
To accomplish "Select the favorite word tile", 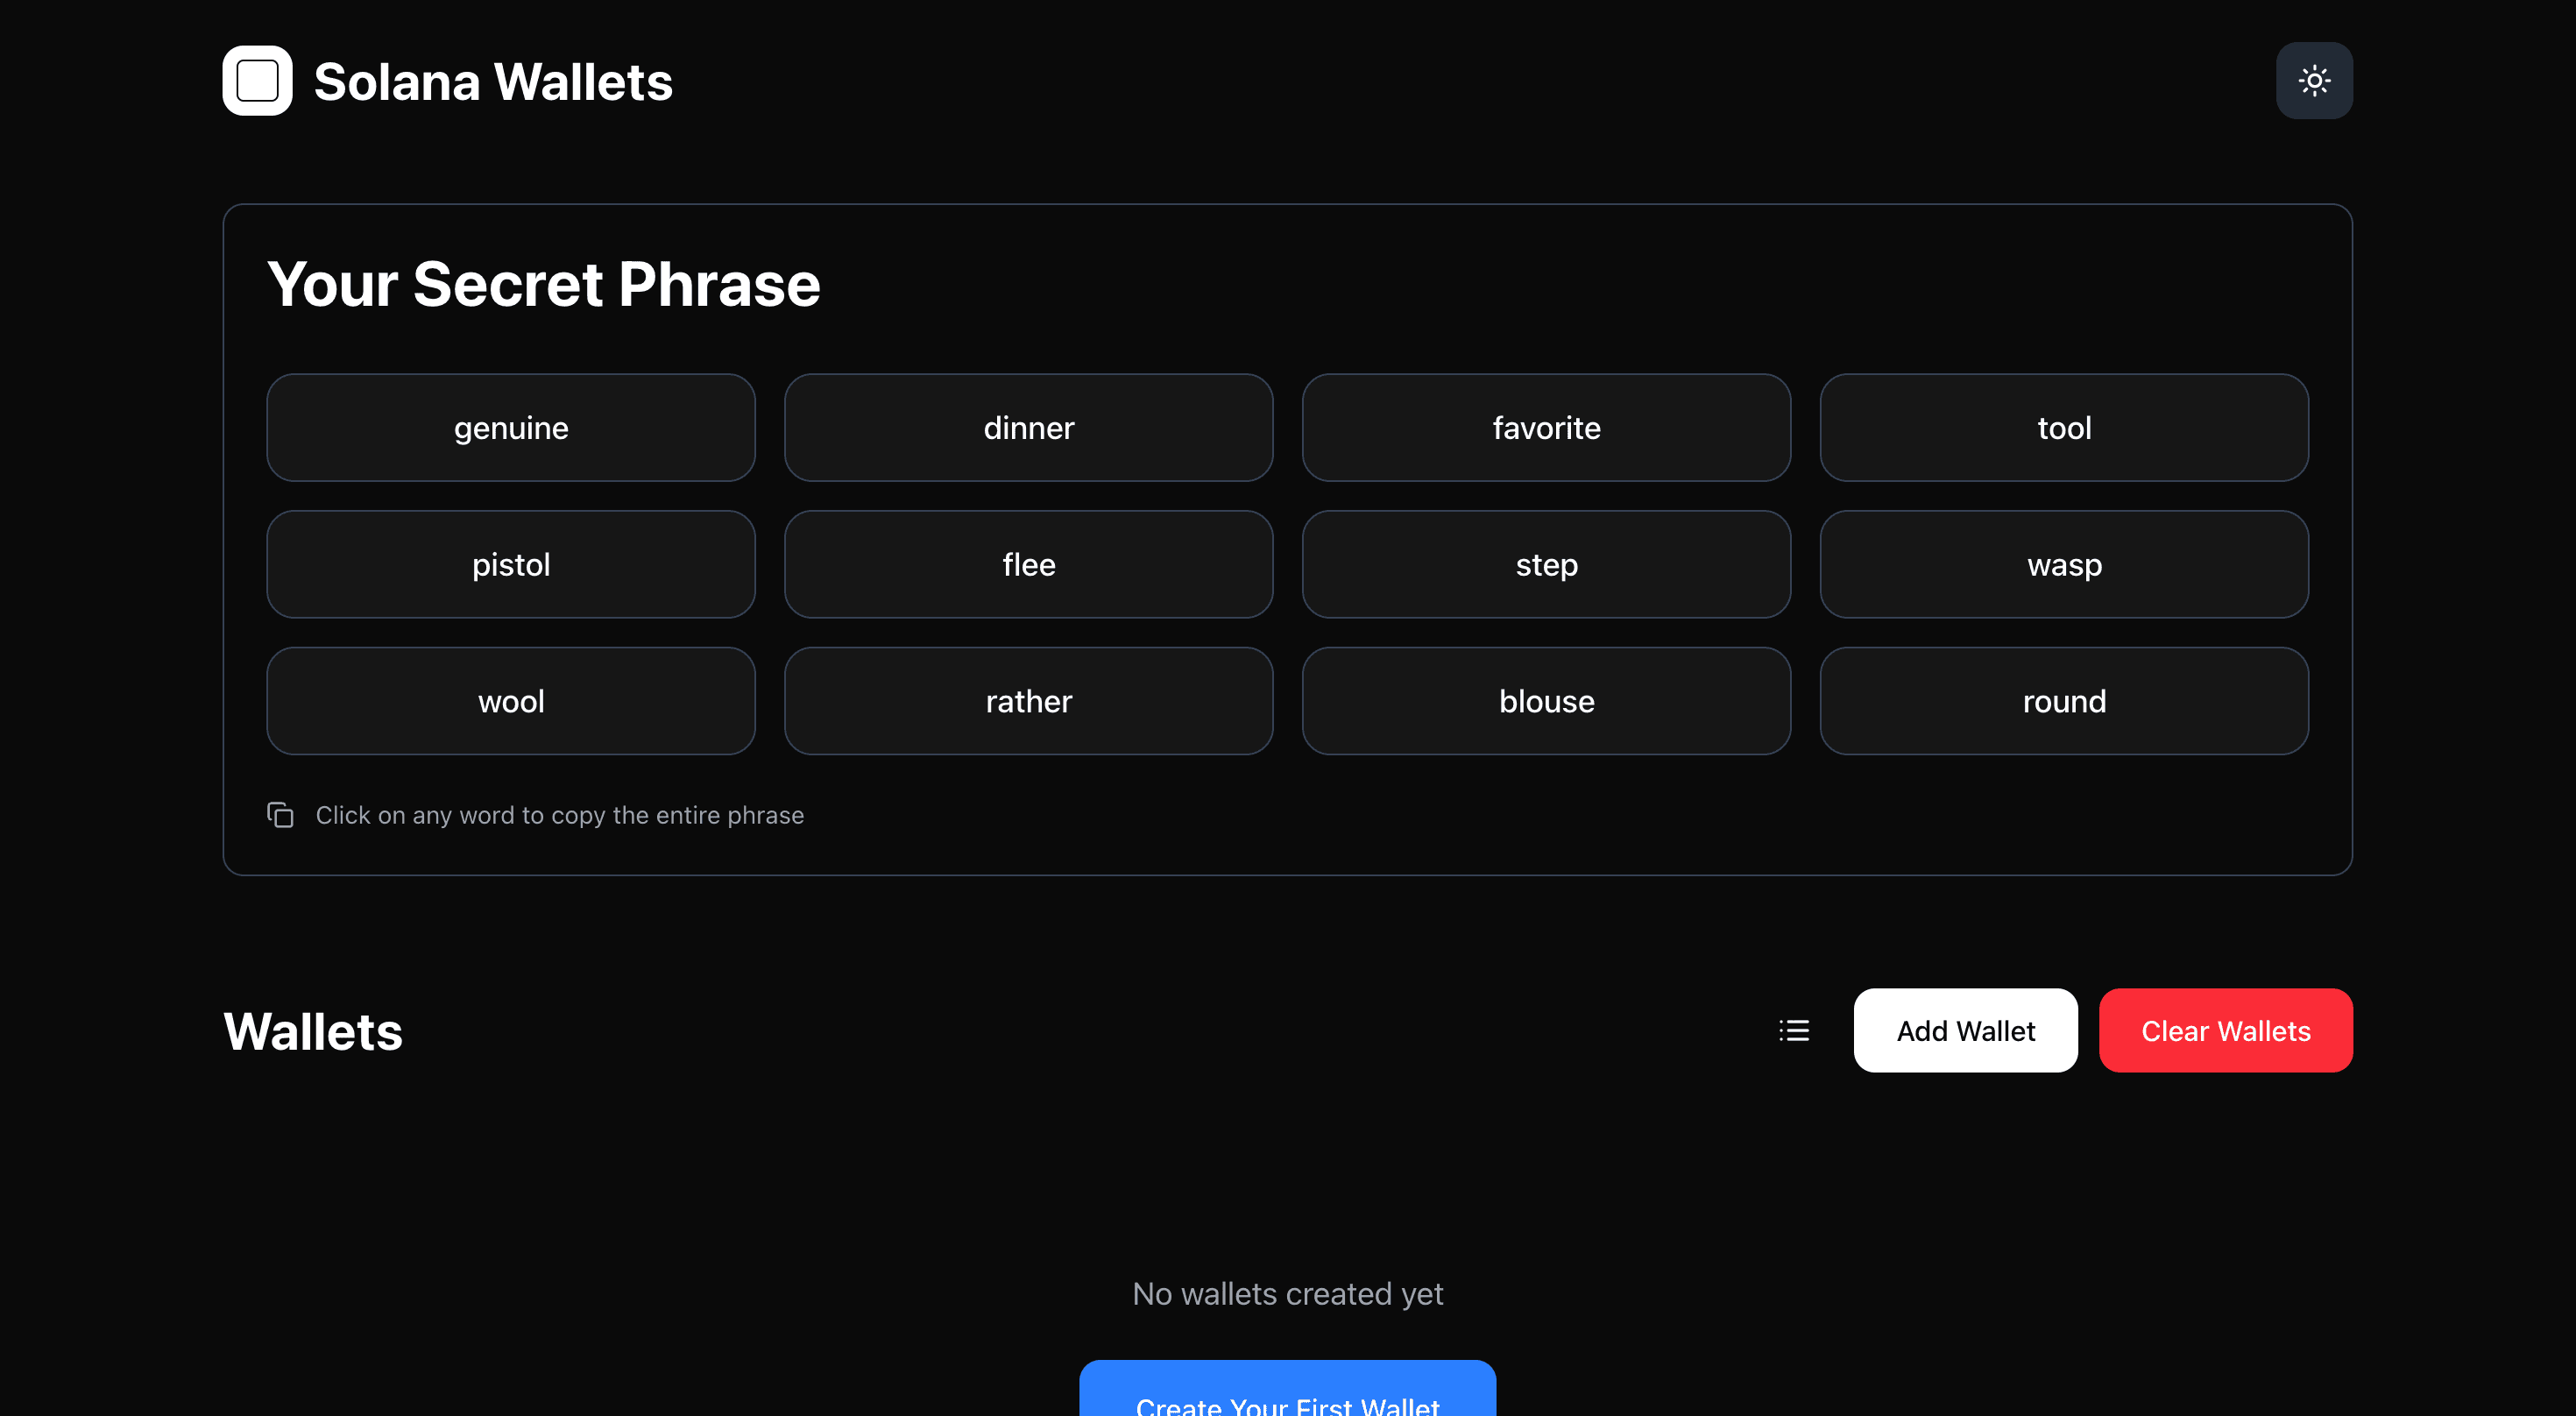I will click(1545, 428).
